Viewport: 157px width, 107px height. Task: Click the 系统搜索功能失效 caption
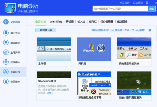tap(129, 64)
